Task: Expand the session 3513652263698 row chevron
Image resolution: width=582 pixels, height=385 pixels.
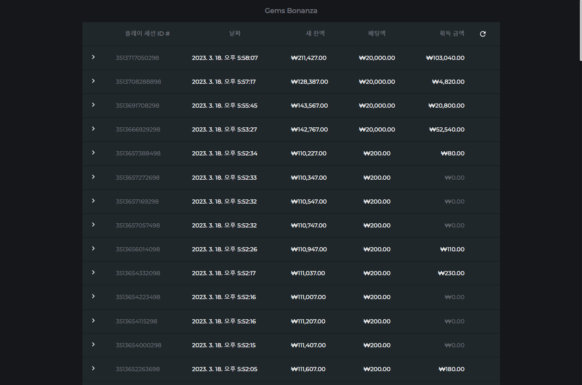Action: 93,368
